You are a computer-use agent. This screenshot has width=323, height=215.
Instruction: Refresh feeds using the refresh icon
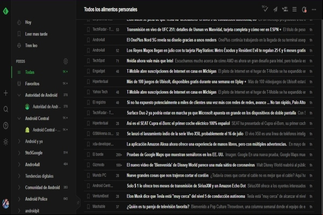point(304,10)
